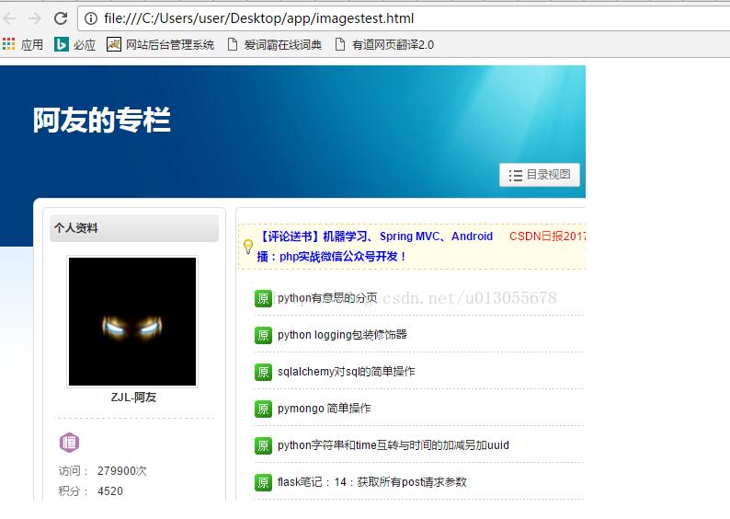Open the 评论送书 机器学习 announcement link
730x519 pixels.
tap(375, 236)
